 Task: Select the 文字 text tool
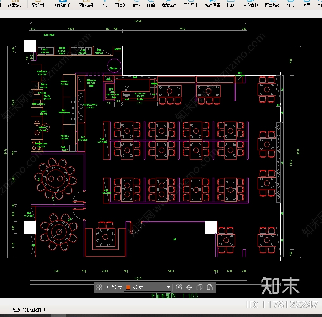click(x=104, y=4)
